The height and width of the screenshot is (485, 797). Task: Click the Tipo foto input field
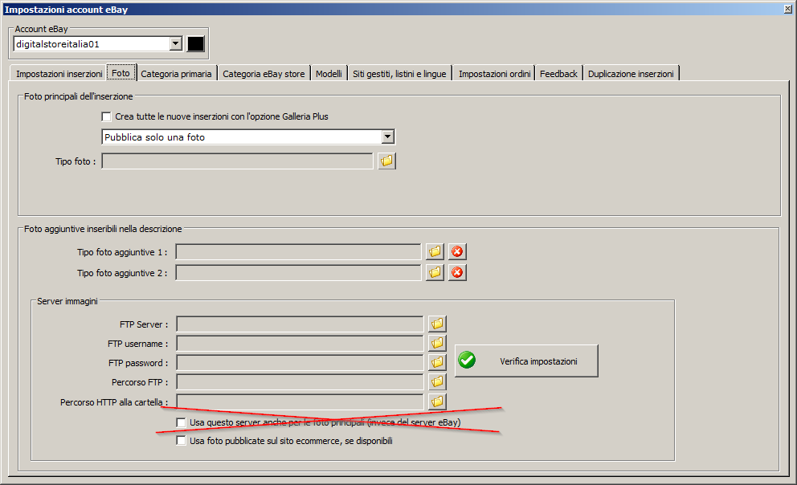click(237, 161)
